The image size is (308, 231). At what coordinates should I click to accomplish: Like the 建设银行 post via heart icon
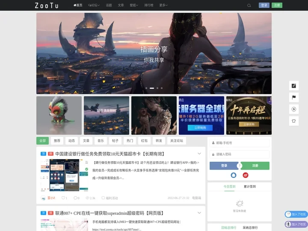click(x=63, y=198)
